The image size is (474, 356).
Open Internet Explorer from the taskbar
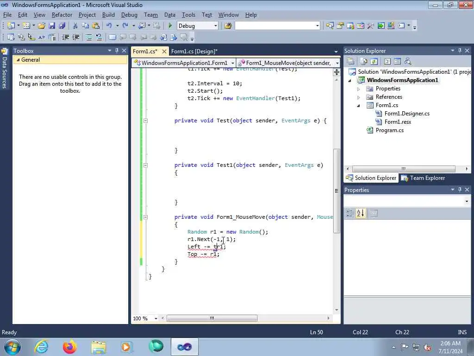[41, 347]
